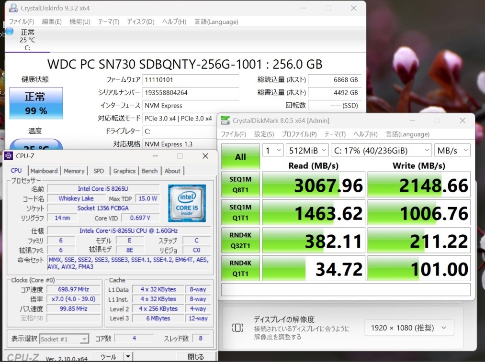Screen dimensions: 485x362
Task: Open 言語(Language) menu in CrystalDiskMark
Action: click(407, 134)
